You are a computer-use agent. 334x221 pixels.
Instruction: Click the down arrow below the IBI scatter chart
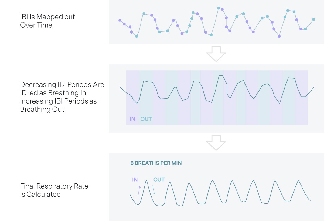pos(216,54)
